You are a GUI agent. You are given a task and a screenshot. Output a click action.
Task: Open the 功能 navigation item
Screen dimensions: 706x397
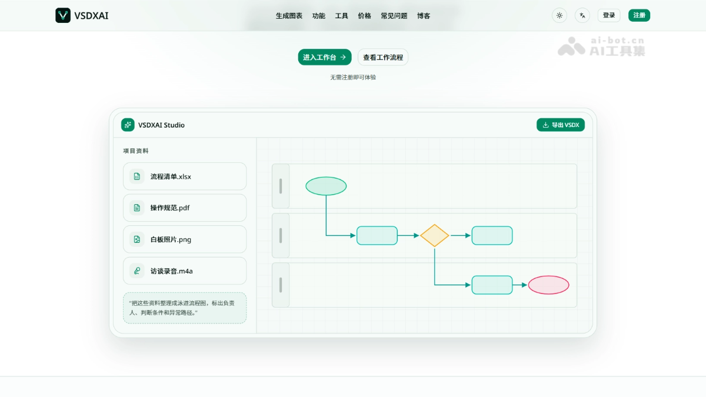point(319,16)
